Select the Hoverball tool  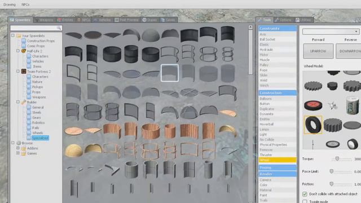278,124
